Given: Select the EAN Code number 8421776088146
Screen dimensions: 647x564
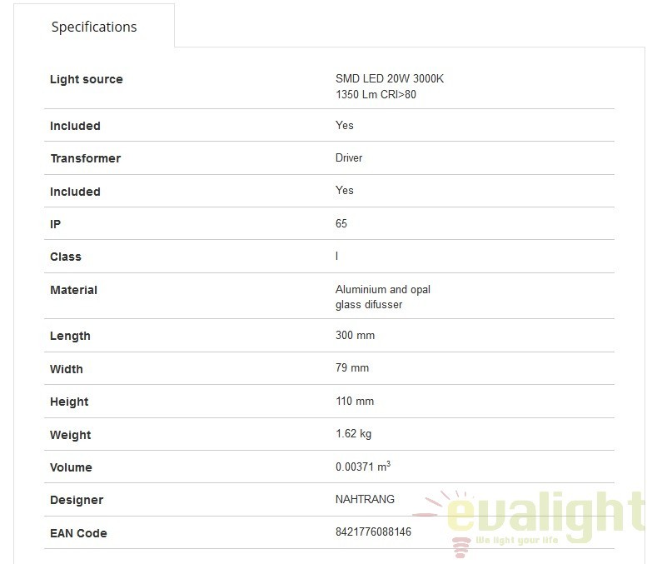Looking at the screenshot, I should pyautogui.click(x=373, y=532).
